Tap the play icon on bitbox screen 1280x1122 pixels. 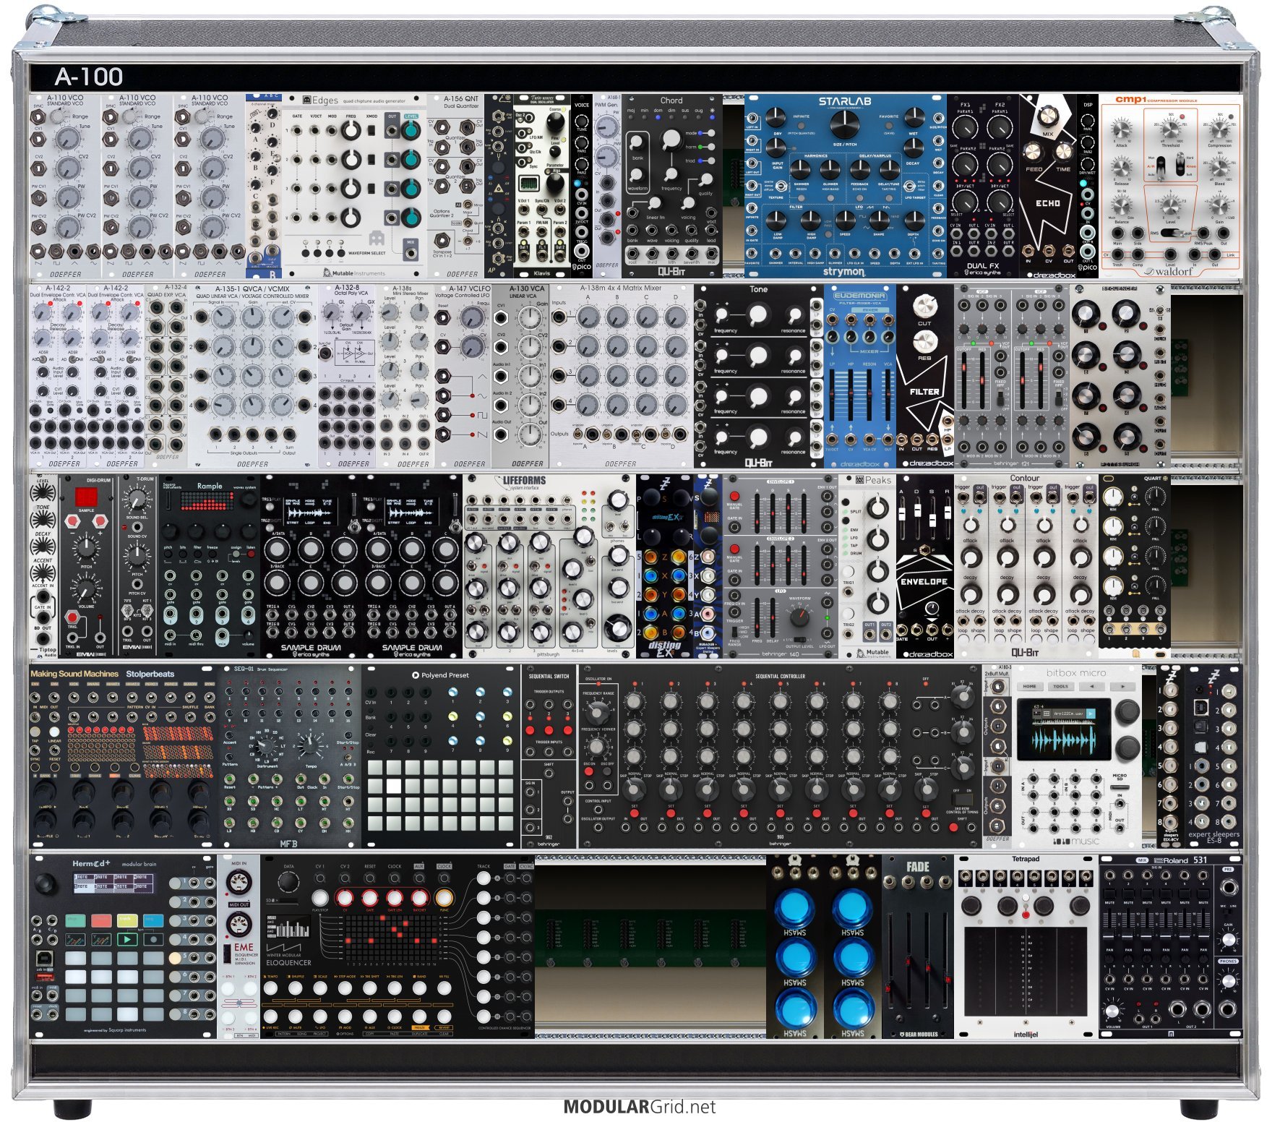click(x=1091, y=714)
